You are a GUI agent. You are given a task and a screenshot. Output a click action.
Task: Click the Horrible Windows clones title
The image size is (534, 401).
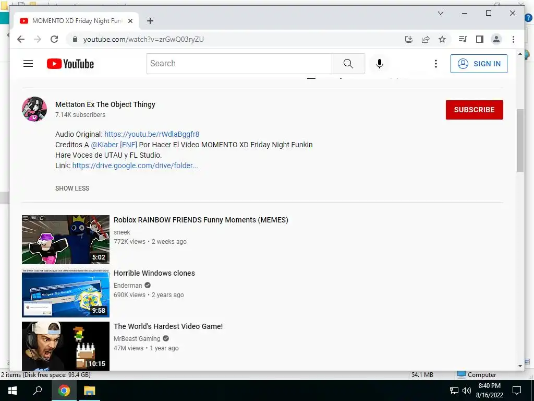click(154, 273)
